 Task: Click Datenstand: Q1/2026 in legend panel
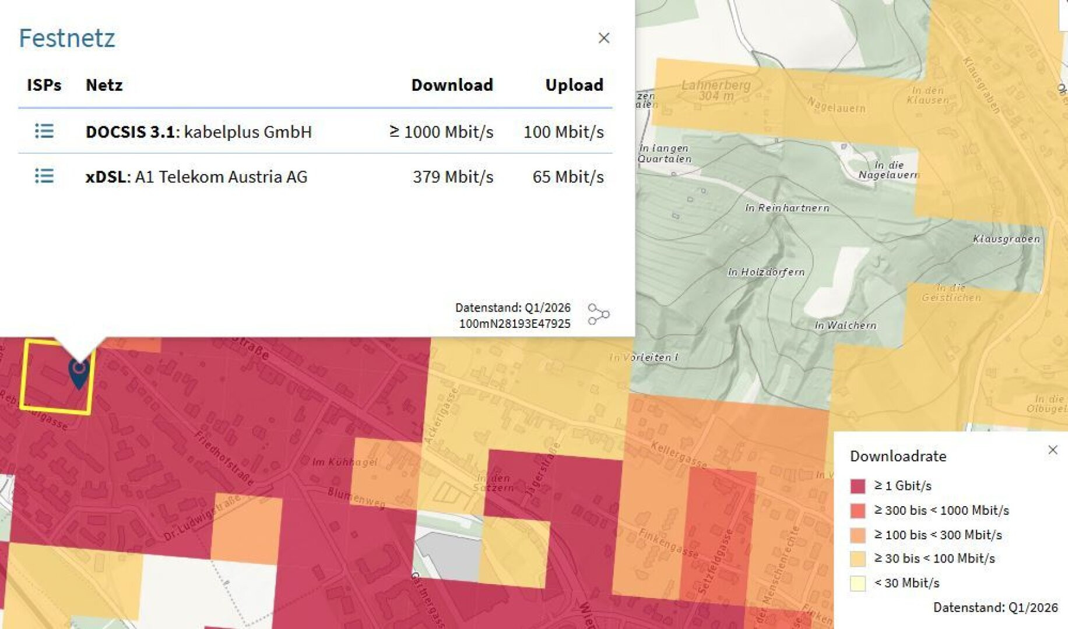coord(995,607)
